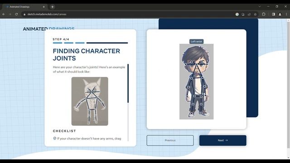Image resolution: width=290 pixels, height=163 pixels.
Task: Click the joint on the viewer's-left elbow
Action: coord(188,87)
